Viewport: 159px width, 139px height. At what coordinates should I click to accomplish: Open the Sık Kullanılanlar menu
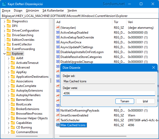(x=53, y=11)
